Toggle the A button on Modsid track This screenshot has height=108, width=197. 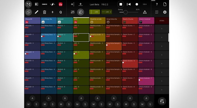coord(65,98)
